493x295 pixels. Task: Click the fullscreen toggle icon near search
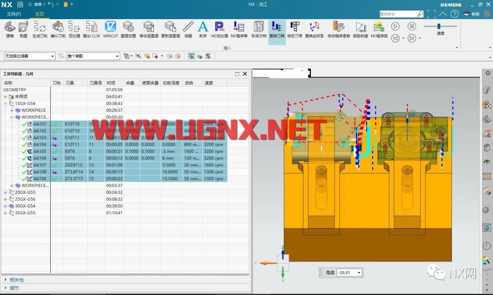pos(431,14)
